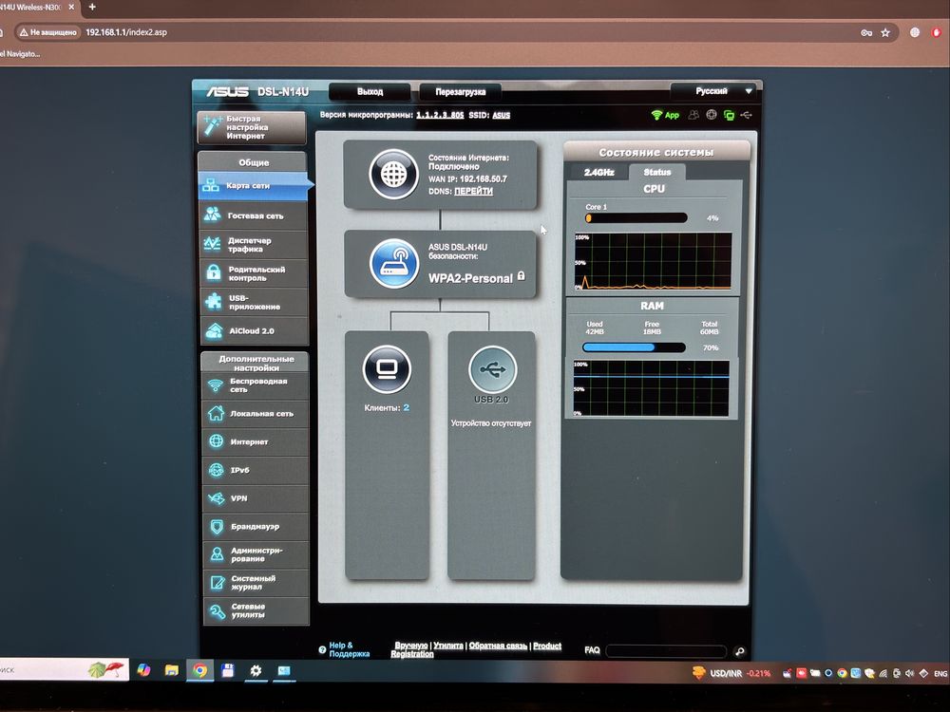This screenshot has height=712, width=950.
Task: Click the browser address bar URL
Action: [x=126, y=32]
